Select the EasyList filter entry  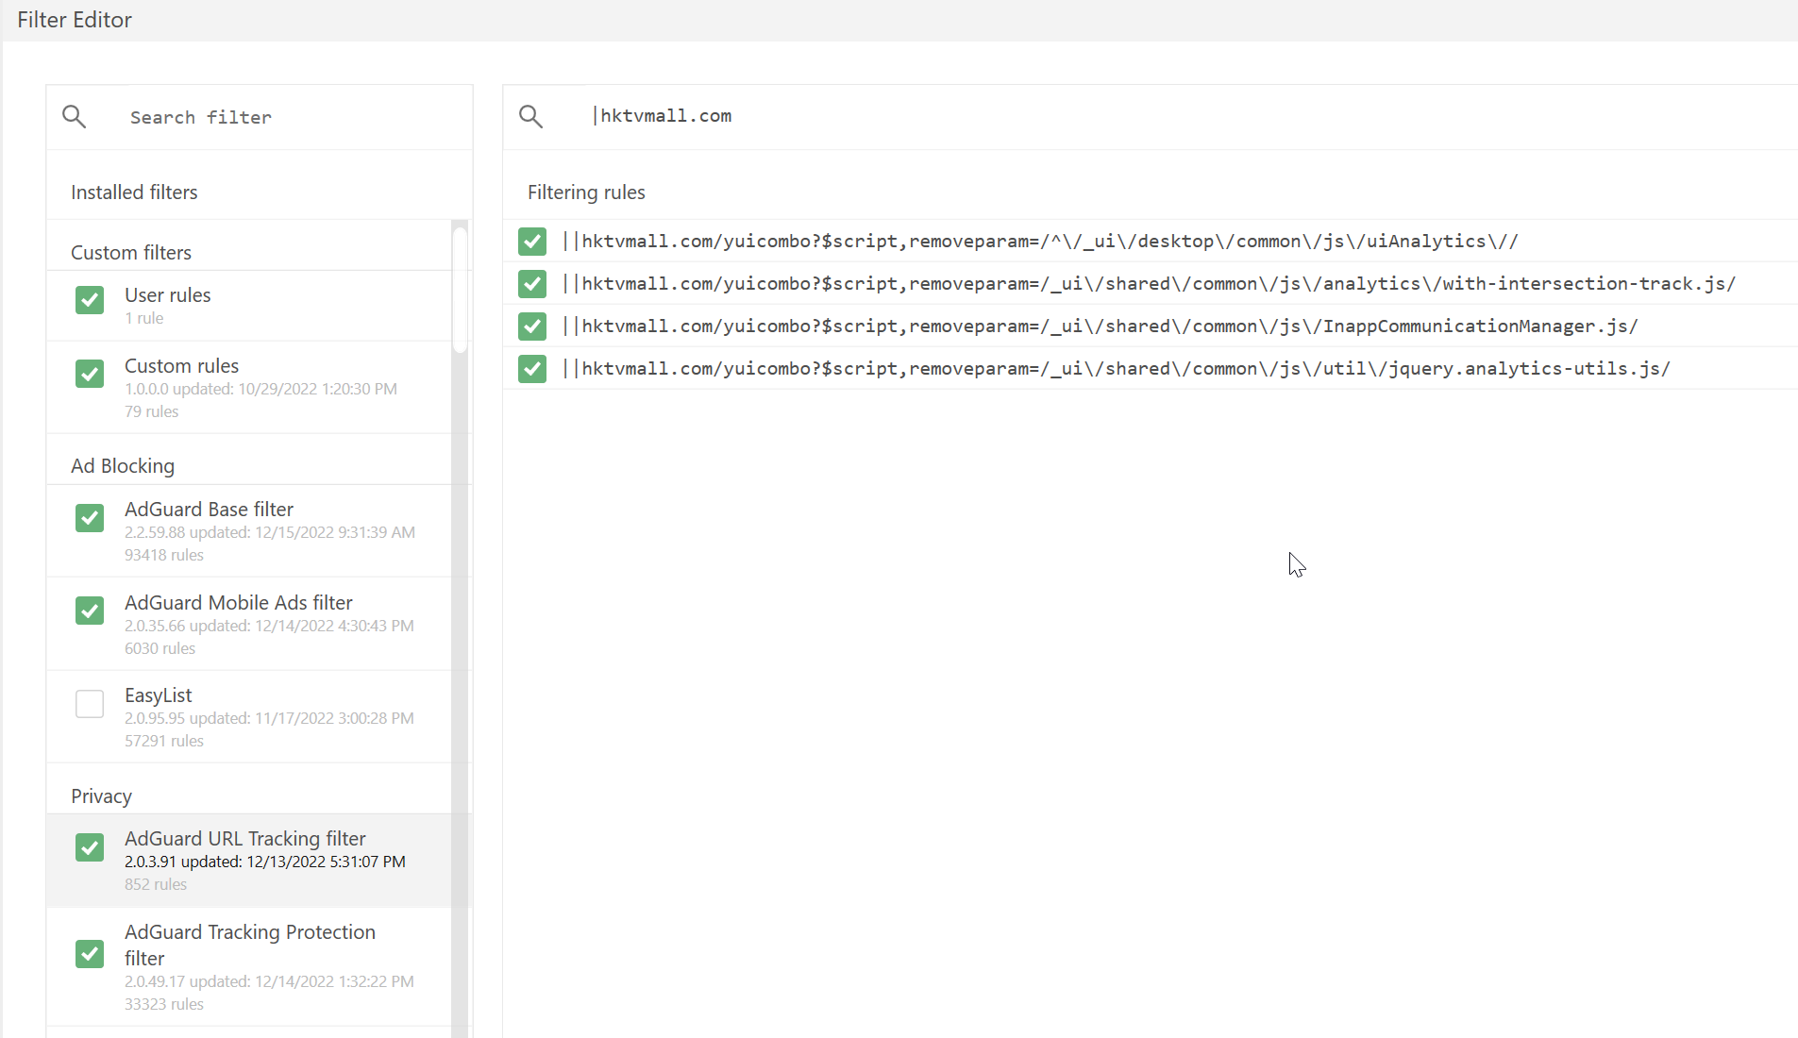pyautogui.click(x=249, y=717)
